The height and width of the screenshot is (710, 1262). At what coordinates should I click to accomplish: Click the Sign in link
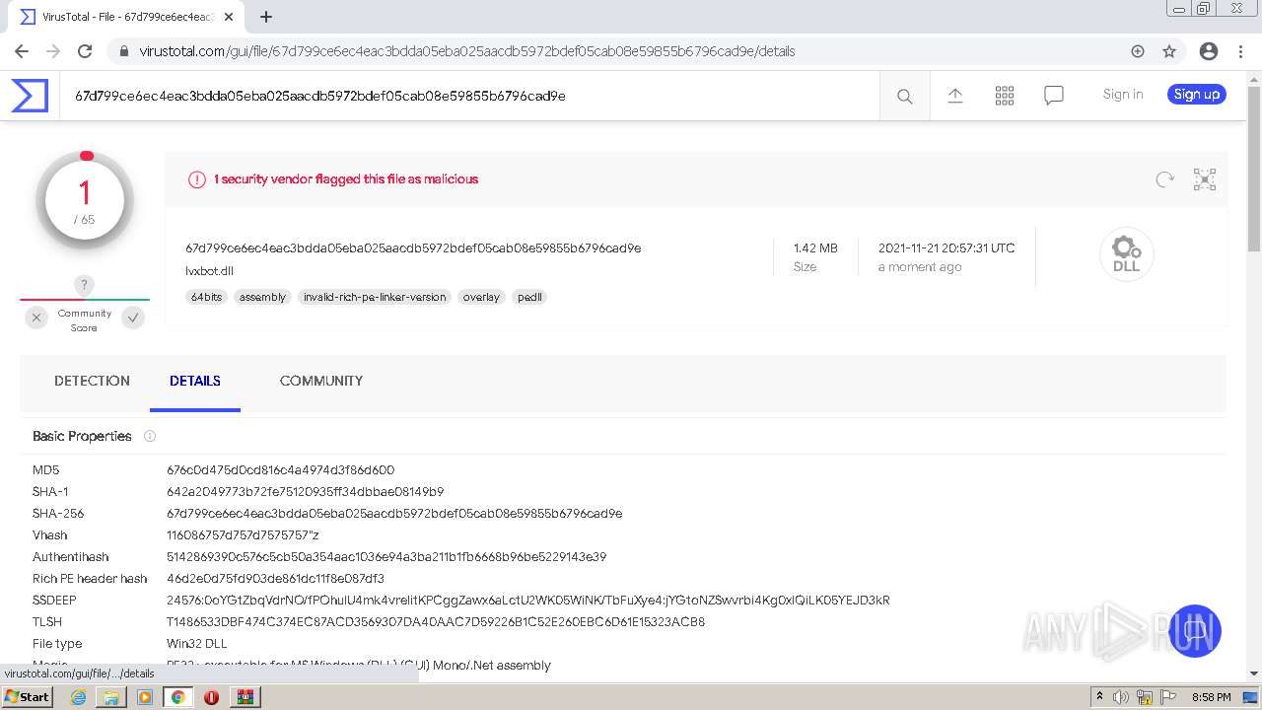[1123, 95]
